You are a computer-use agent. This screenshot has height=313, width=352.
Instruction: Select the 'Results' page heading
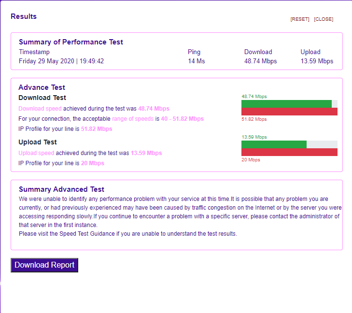24,16
